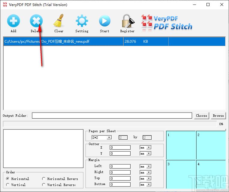Click the Gutter X value field
This screenshot has height=192, width=229.
(120, 147)
